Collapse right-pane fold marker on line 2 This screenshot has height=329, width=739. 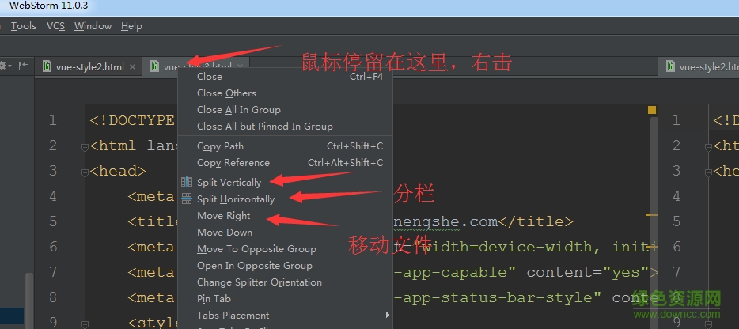tap(708, 148)
